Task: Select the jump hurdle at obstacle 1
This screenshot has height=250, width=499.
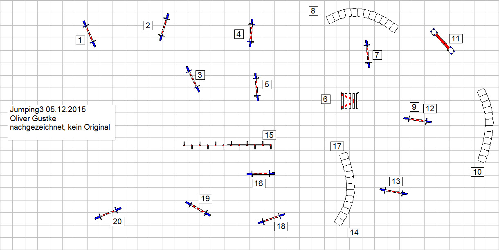Action: click(x=89, y=34)
